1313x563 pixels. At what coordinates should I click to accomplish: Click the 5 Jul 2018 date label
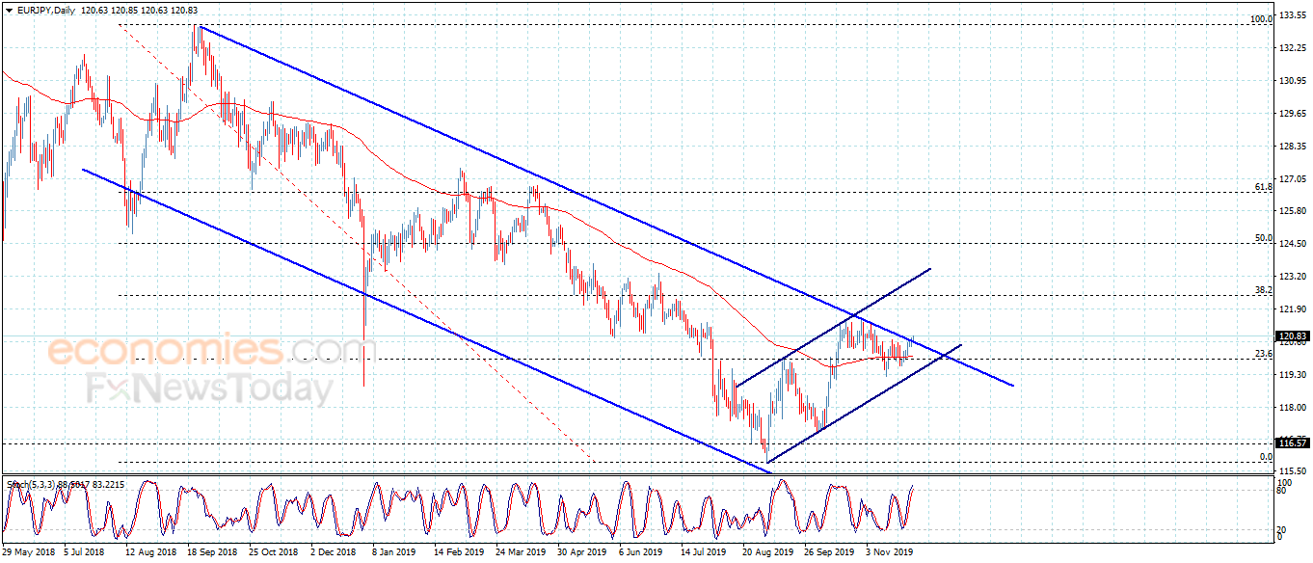click(84, 553)
